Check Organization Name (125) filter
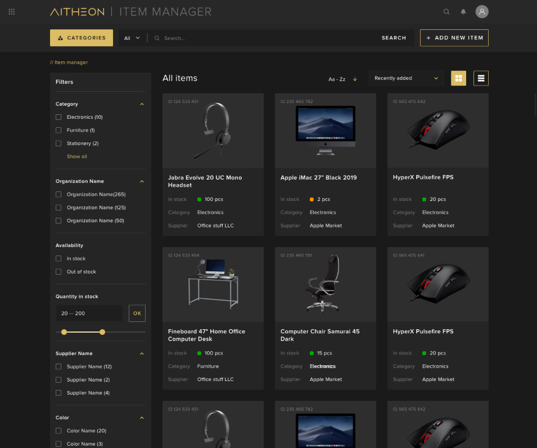537x448 pixels. tap(58, 207)
